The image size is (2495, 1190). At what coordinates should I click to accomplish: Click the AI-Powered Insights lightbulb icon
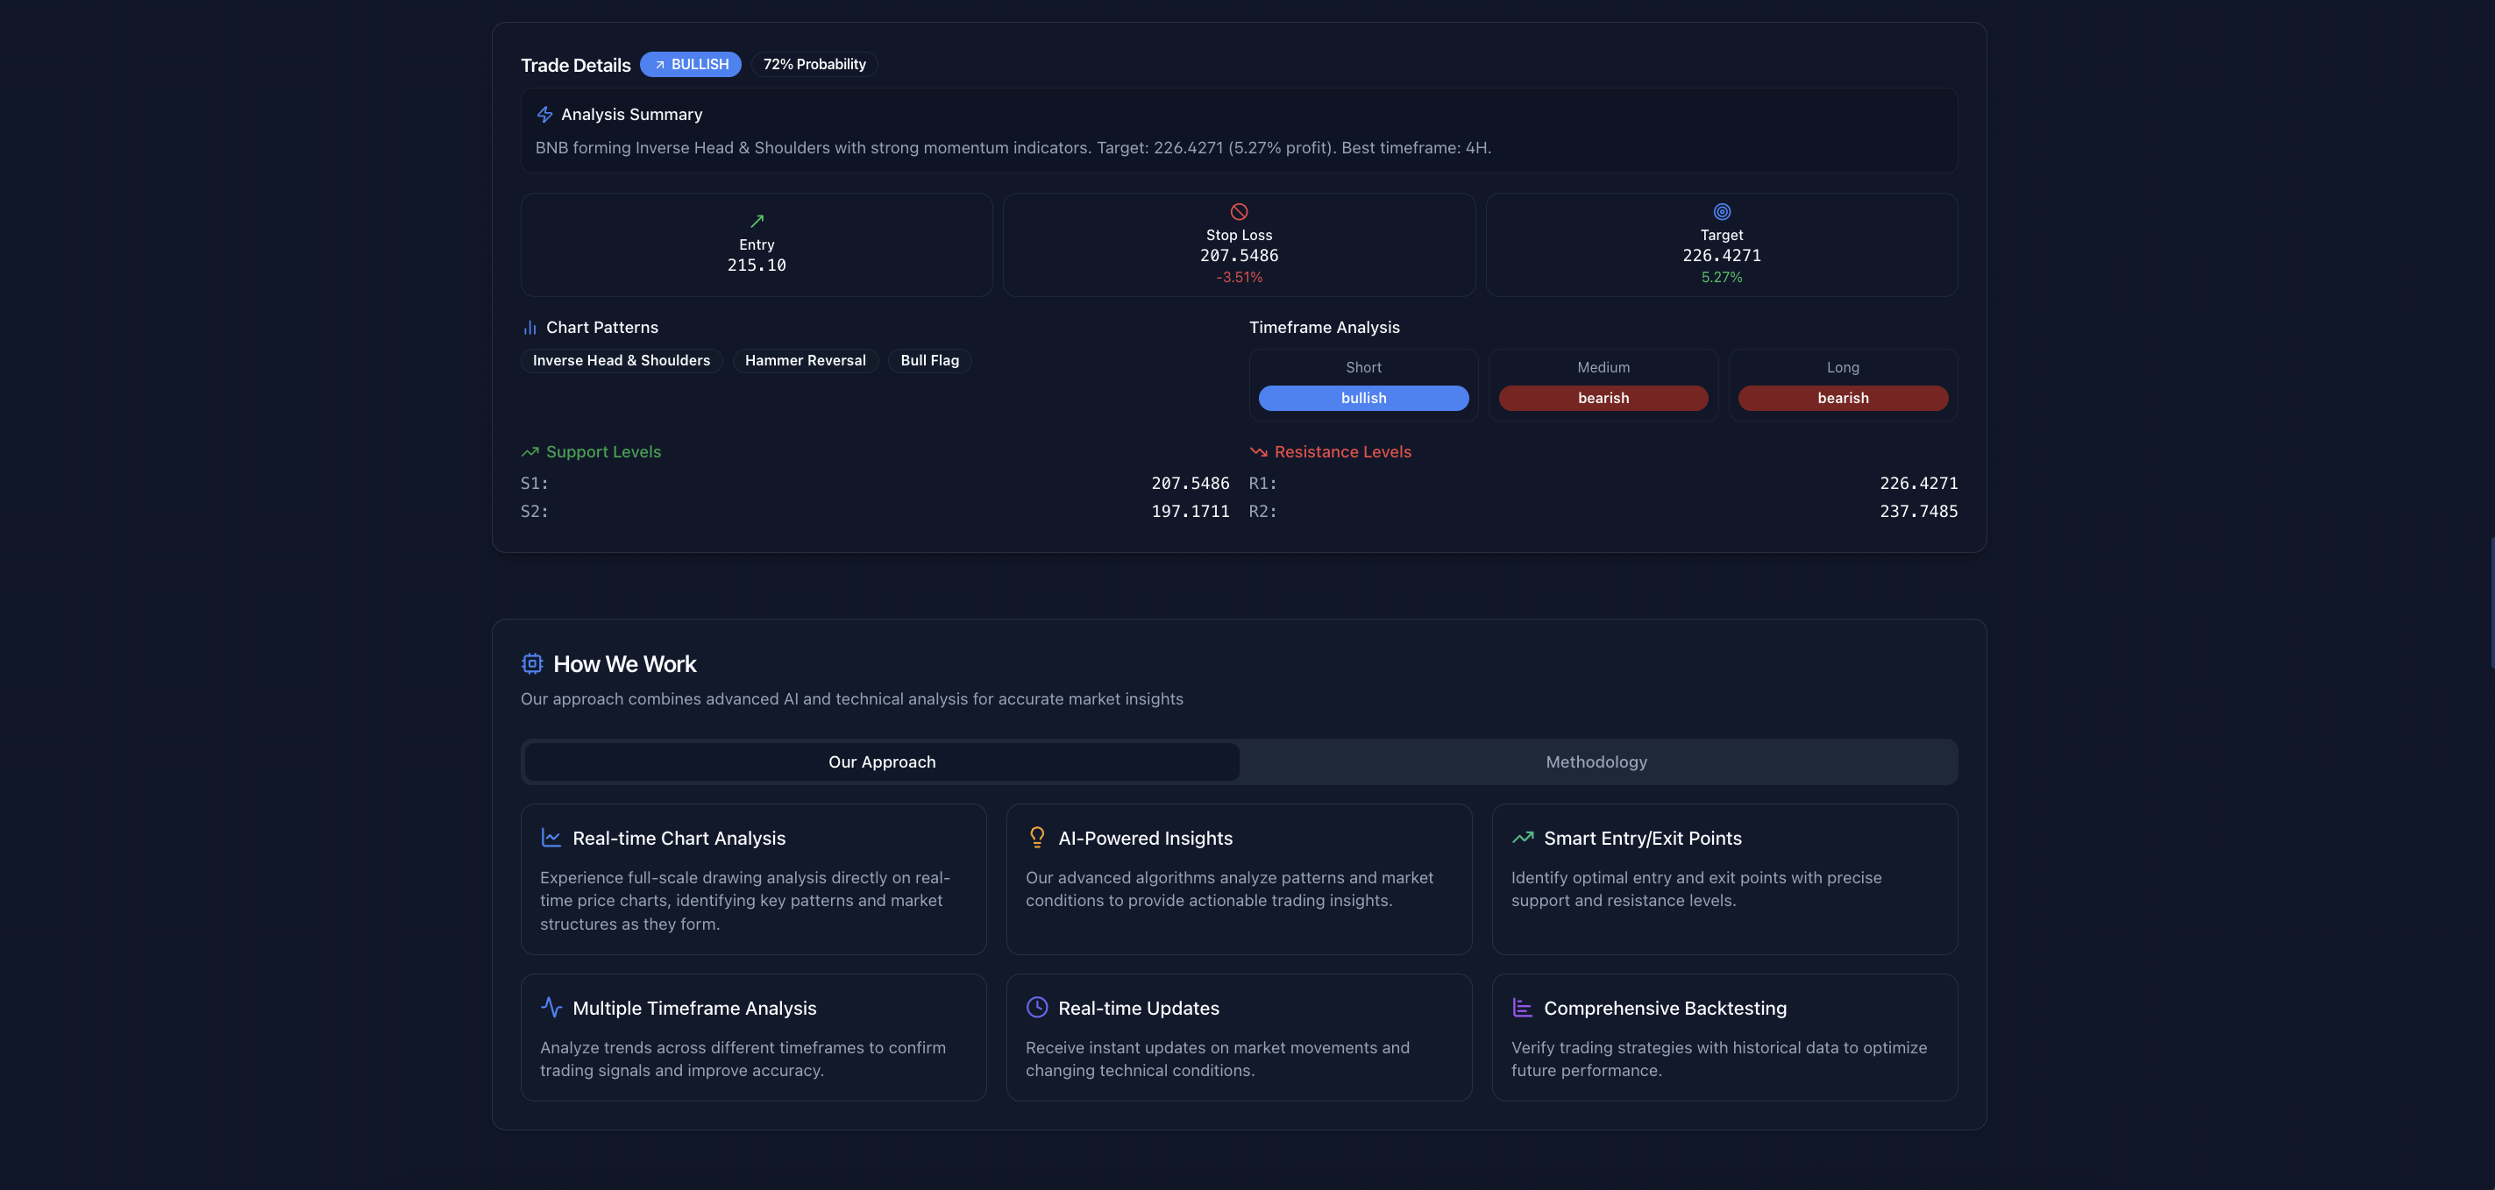point(1036,838)
